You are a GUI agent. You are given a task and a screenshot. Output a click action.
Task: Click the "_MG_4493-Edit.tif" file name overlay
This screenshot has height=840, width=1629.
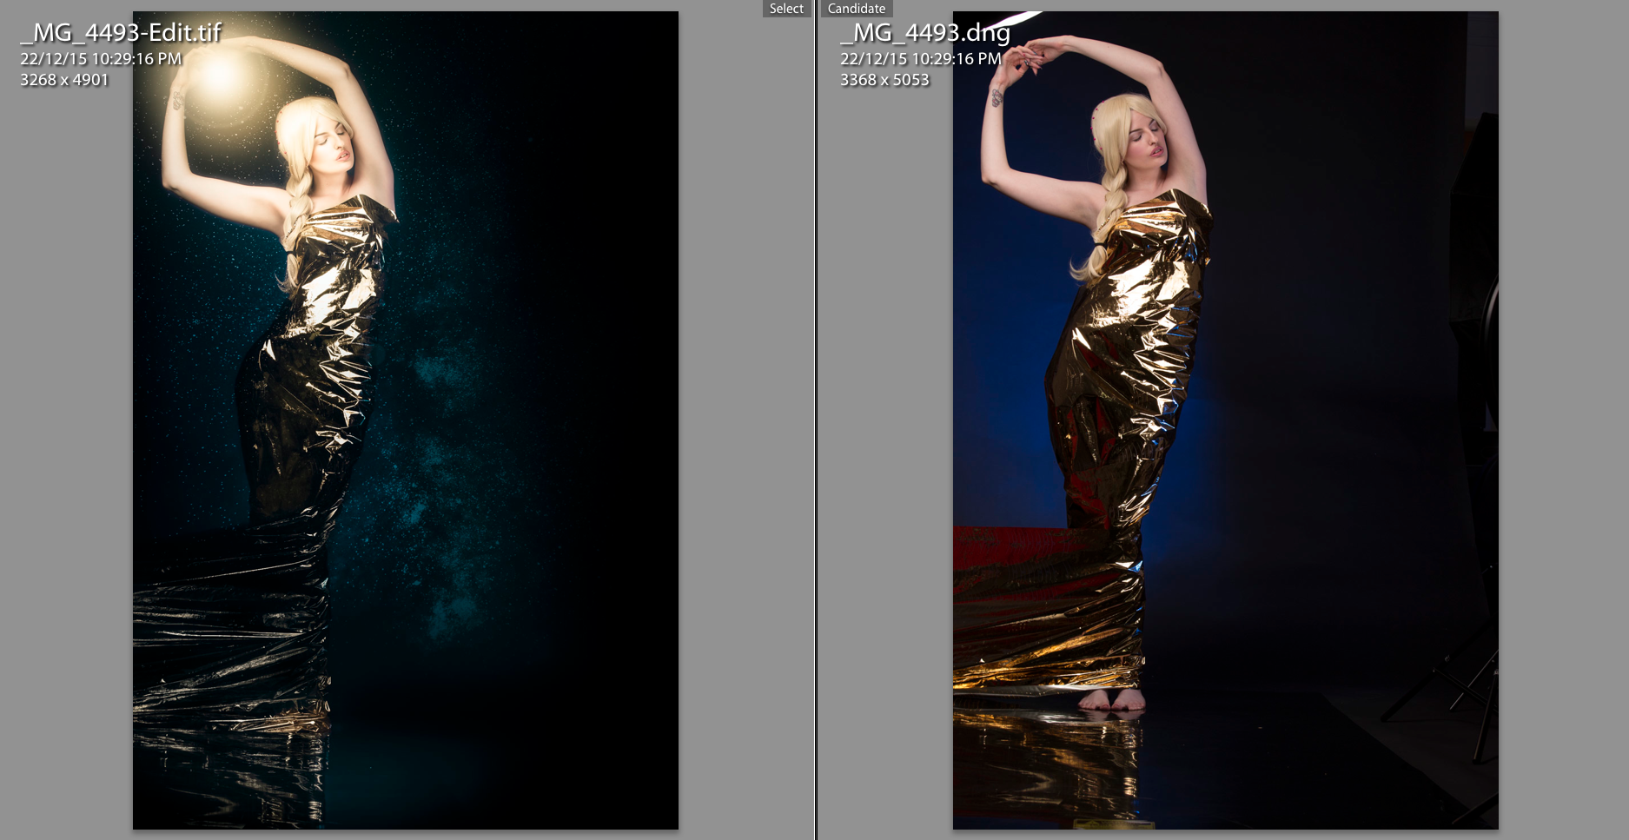click(x=121, y=33)
